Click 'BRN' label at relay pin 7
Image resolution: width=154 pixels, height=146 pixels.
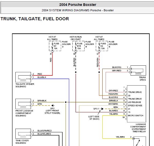tap(116, 107)
